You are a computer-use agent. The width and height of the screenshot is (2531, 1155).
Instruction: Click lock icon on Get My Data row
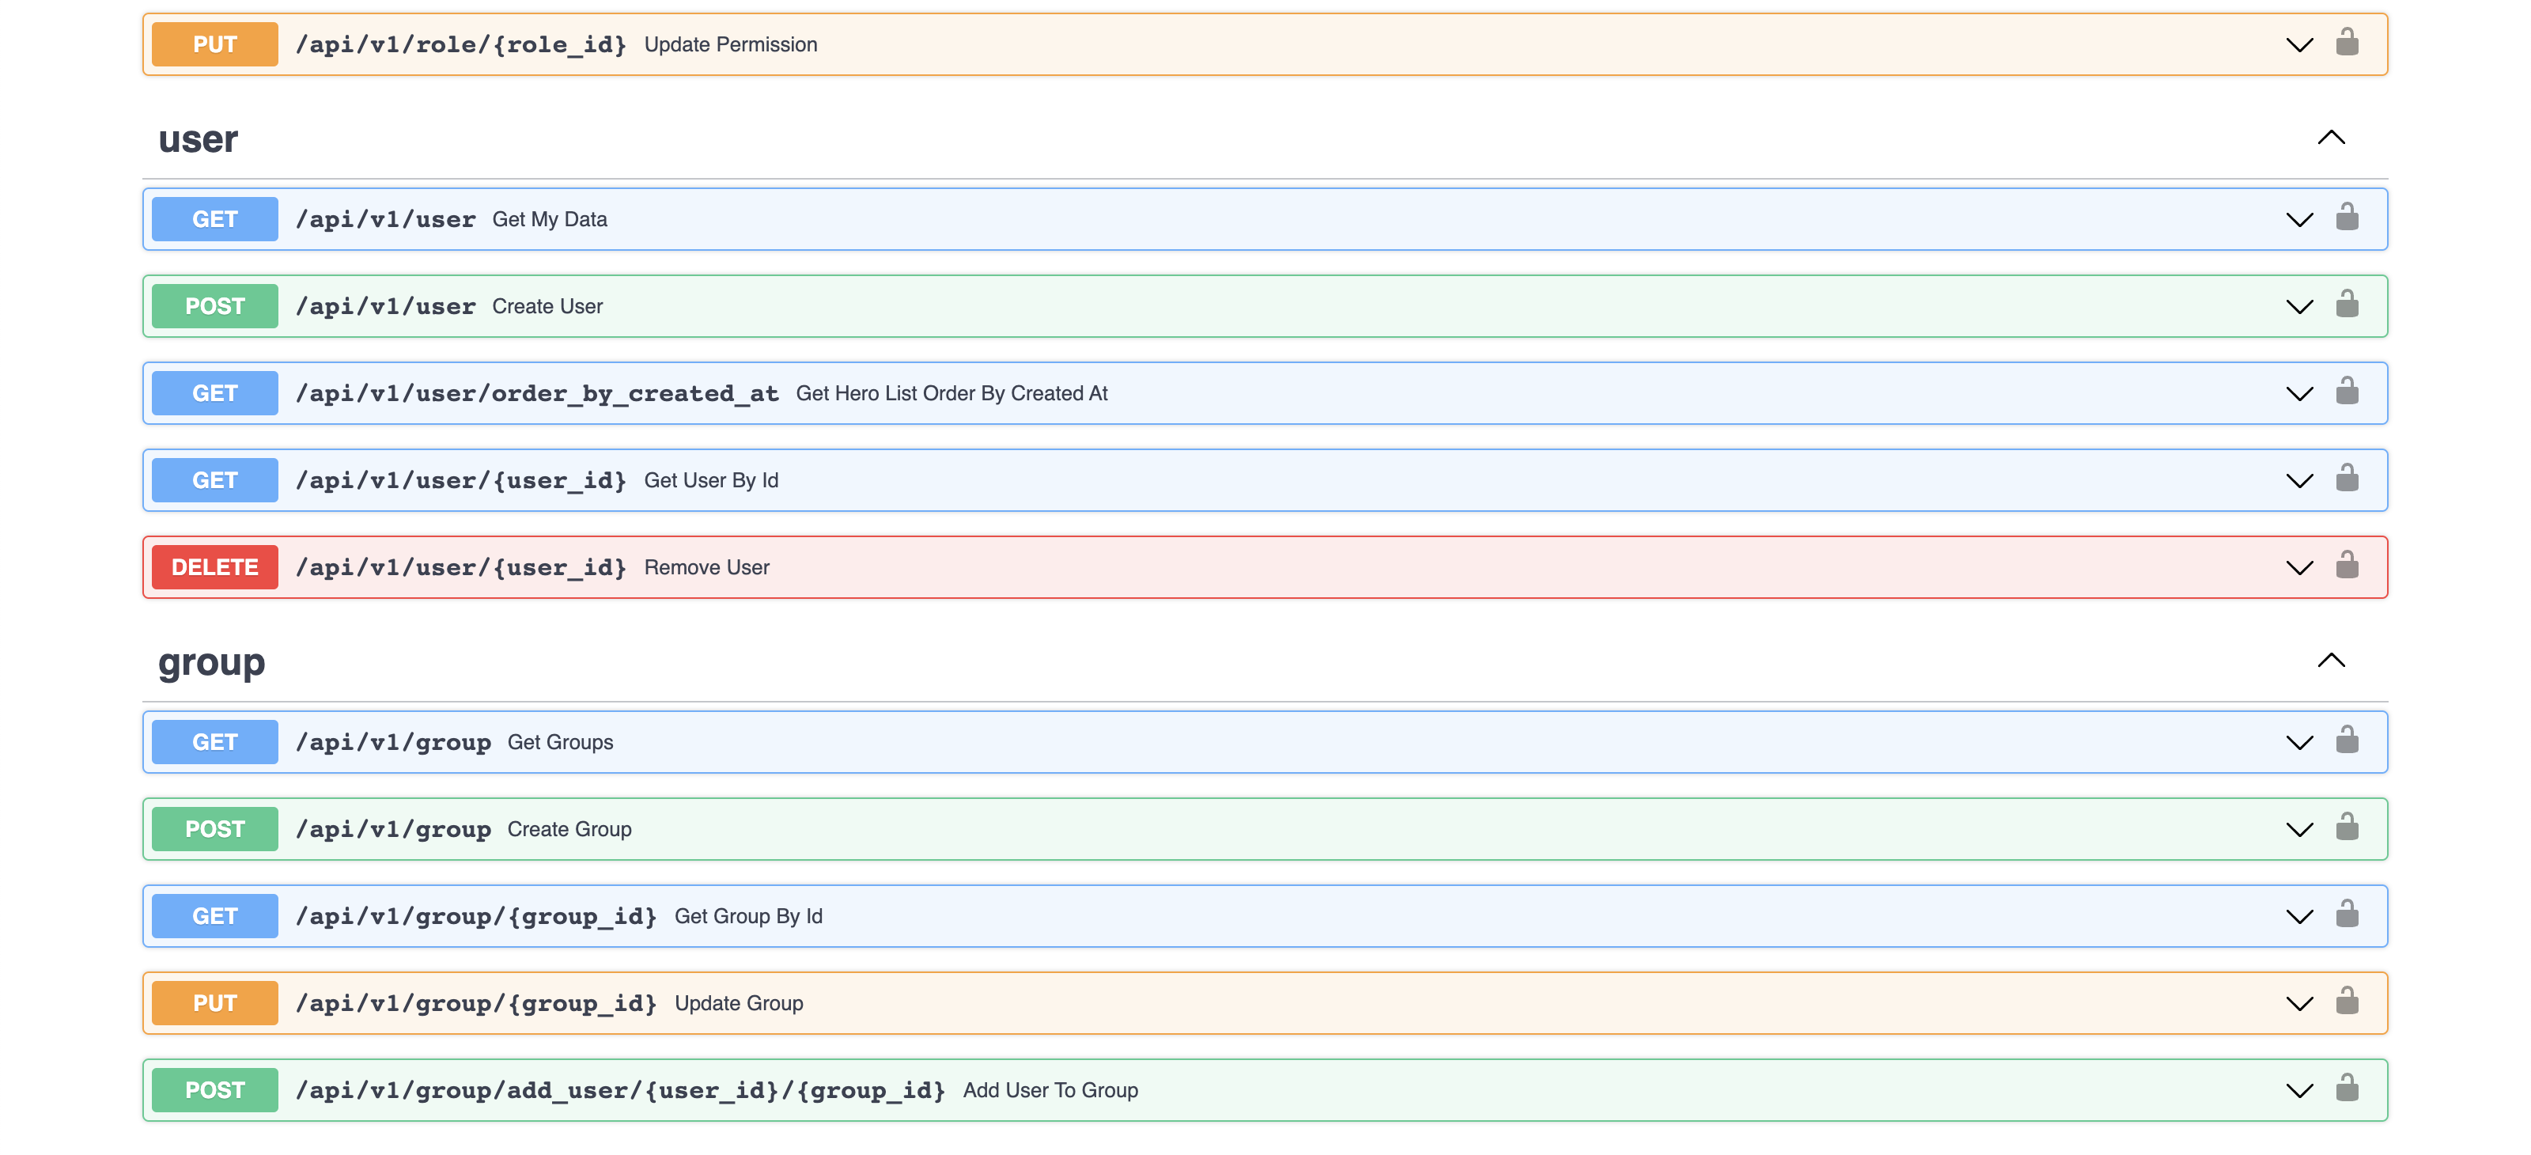tap(2346, 218)
